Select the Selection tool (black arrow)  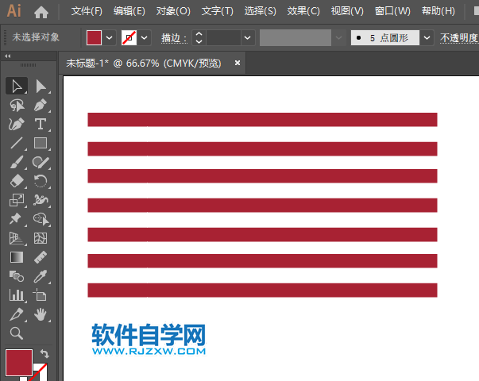(17, 86)
